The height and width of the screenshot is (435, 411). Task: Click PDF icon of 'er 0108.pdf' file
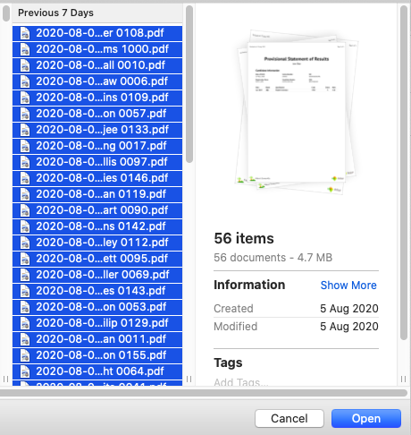pos(25,33)
